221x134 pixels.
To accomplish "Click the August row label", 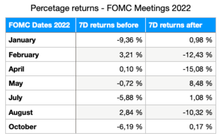I will [21, 112].
